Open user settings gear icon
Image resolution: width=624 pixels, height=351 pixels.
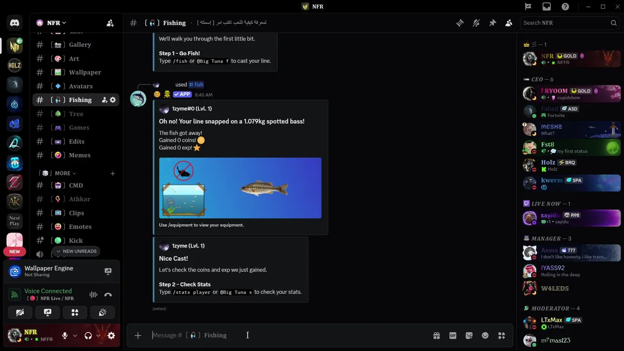[x=111, y=335]
